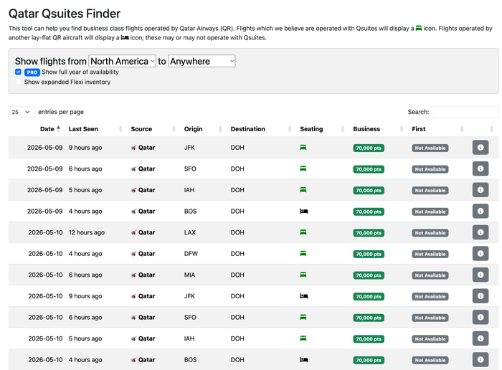Sort table by Date column arrow
Image resolution: width=502 pixels, height=370 pixels.
[x=58, y=128]
